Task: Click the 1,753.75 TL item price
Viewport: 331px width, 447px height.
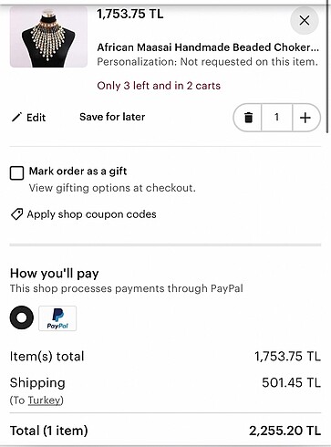Action: pos(130,14)
